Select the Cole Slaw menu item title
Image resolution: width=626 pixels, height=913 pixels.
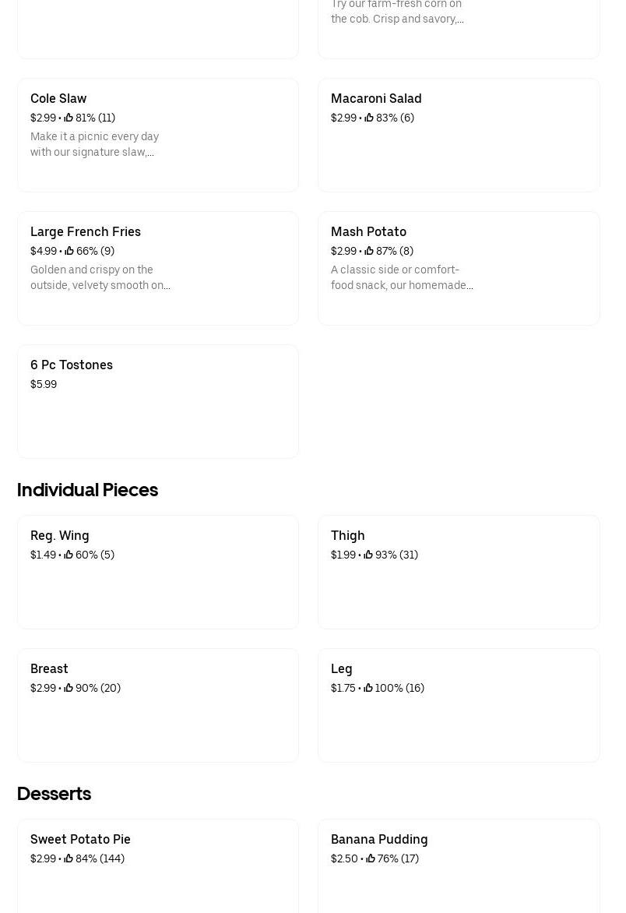tap(58, 98)
